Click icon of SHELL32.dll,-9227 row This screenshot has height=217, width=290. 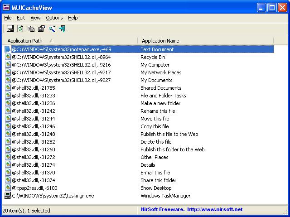(8, 80)
